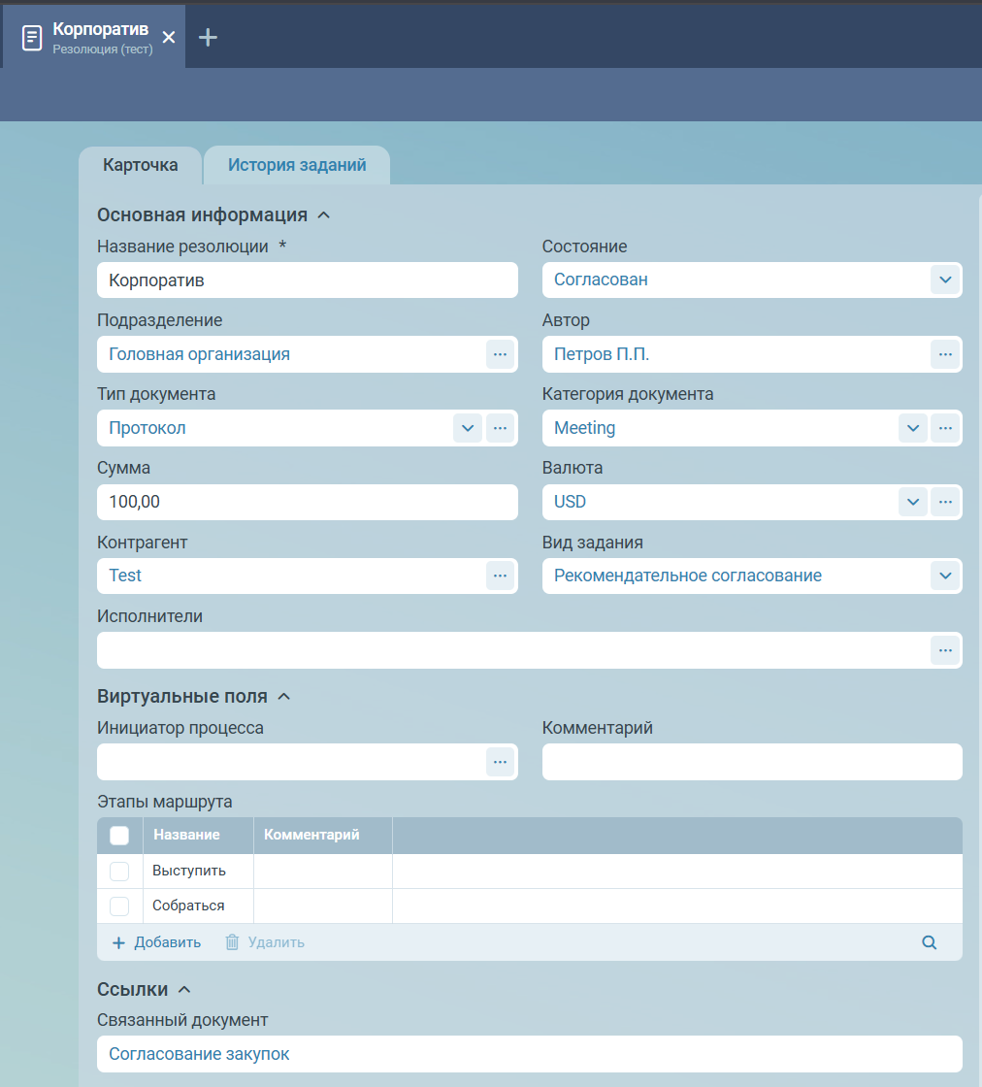Tick the checkbox for Выступить row

tap(119, 872)
